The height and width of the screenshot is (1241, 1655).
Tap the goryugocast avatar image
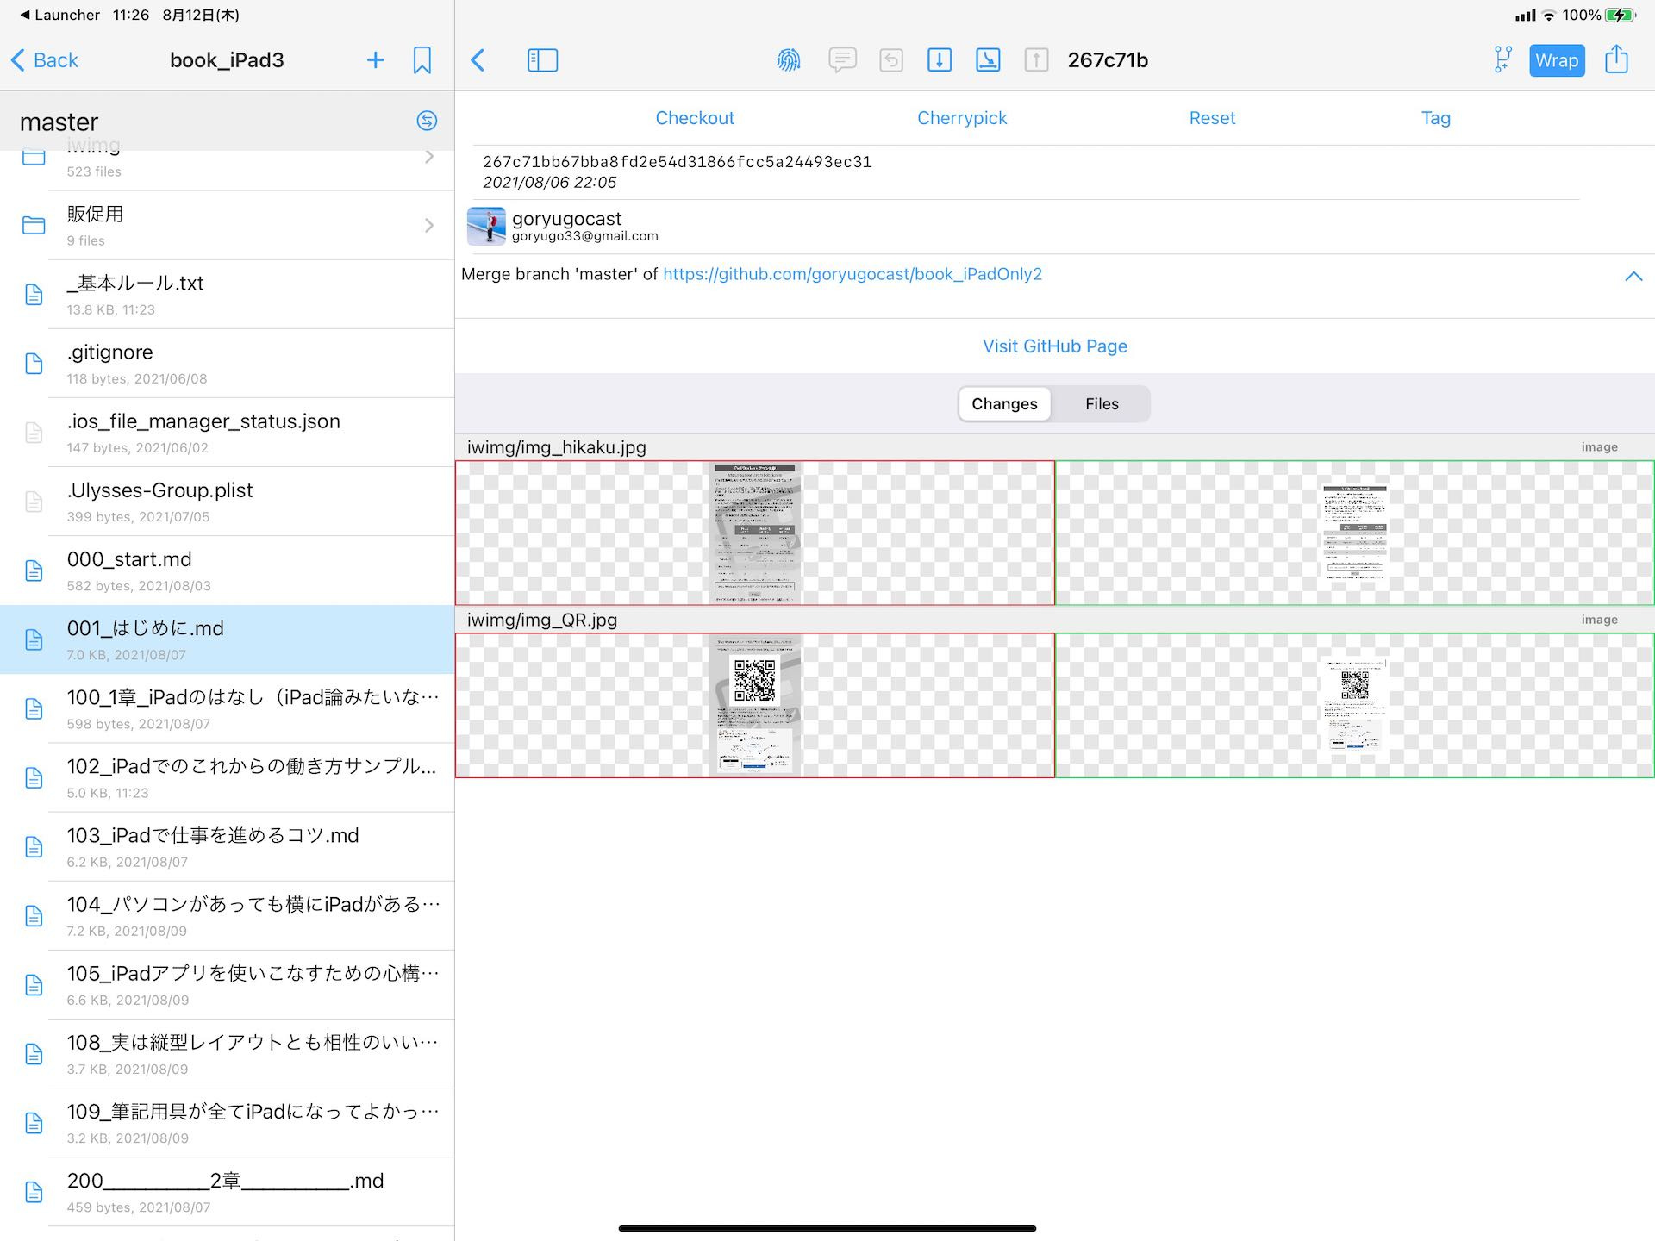click(x=486, y=226)
